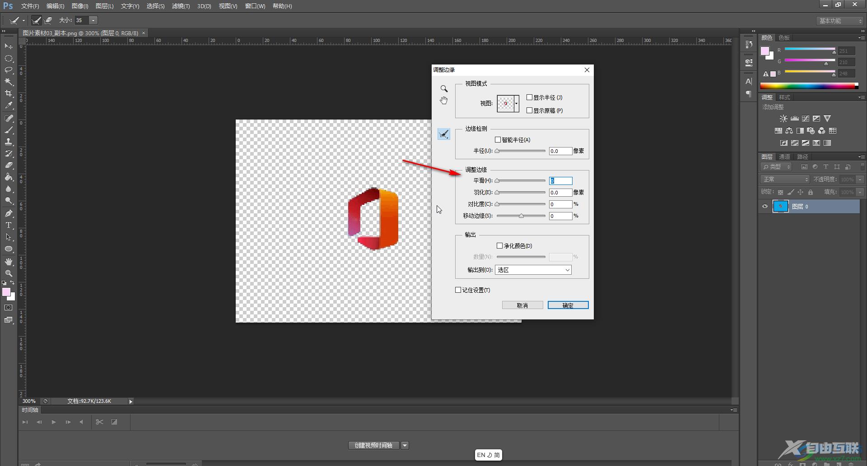Select the Move tool in the toolbox

point(9,46)
